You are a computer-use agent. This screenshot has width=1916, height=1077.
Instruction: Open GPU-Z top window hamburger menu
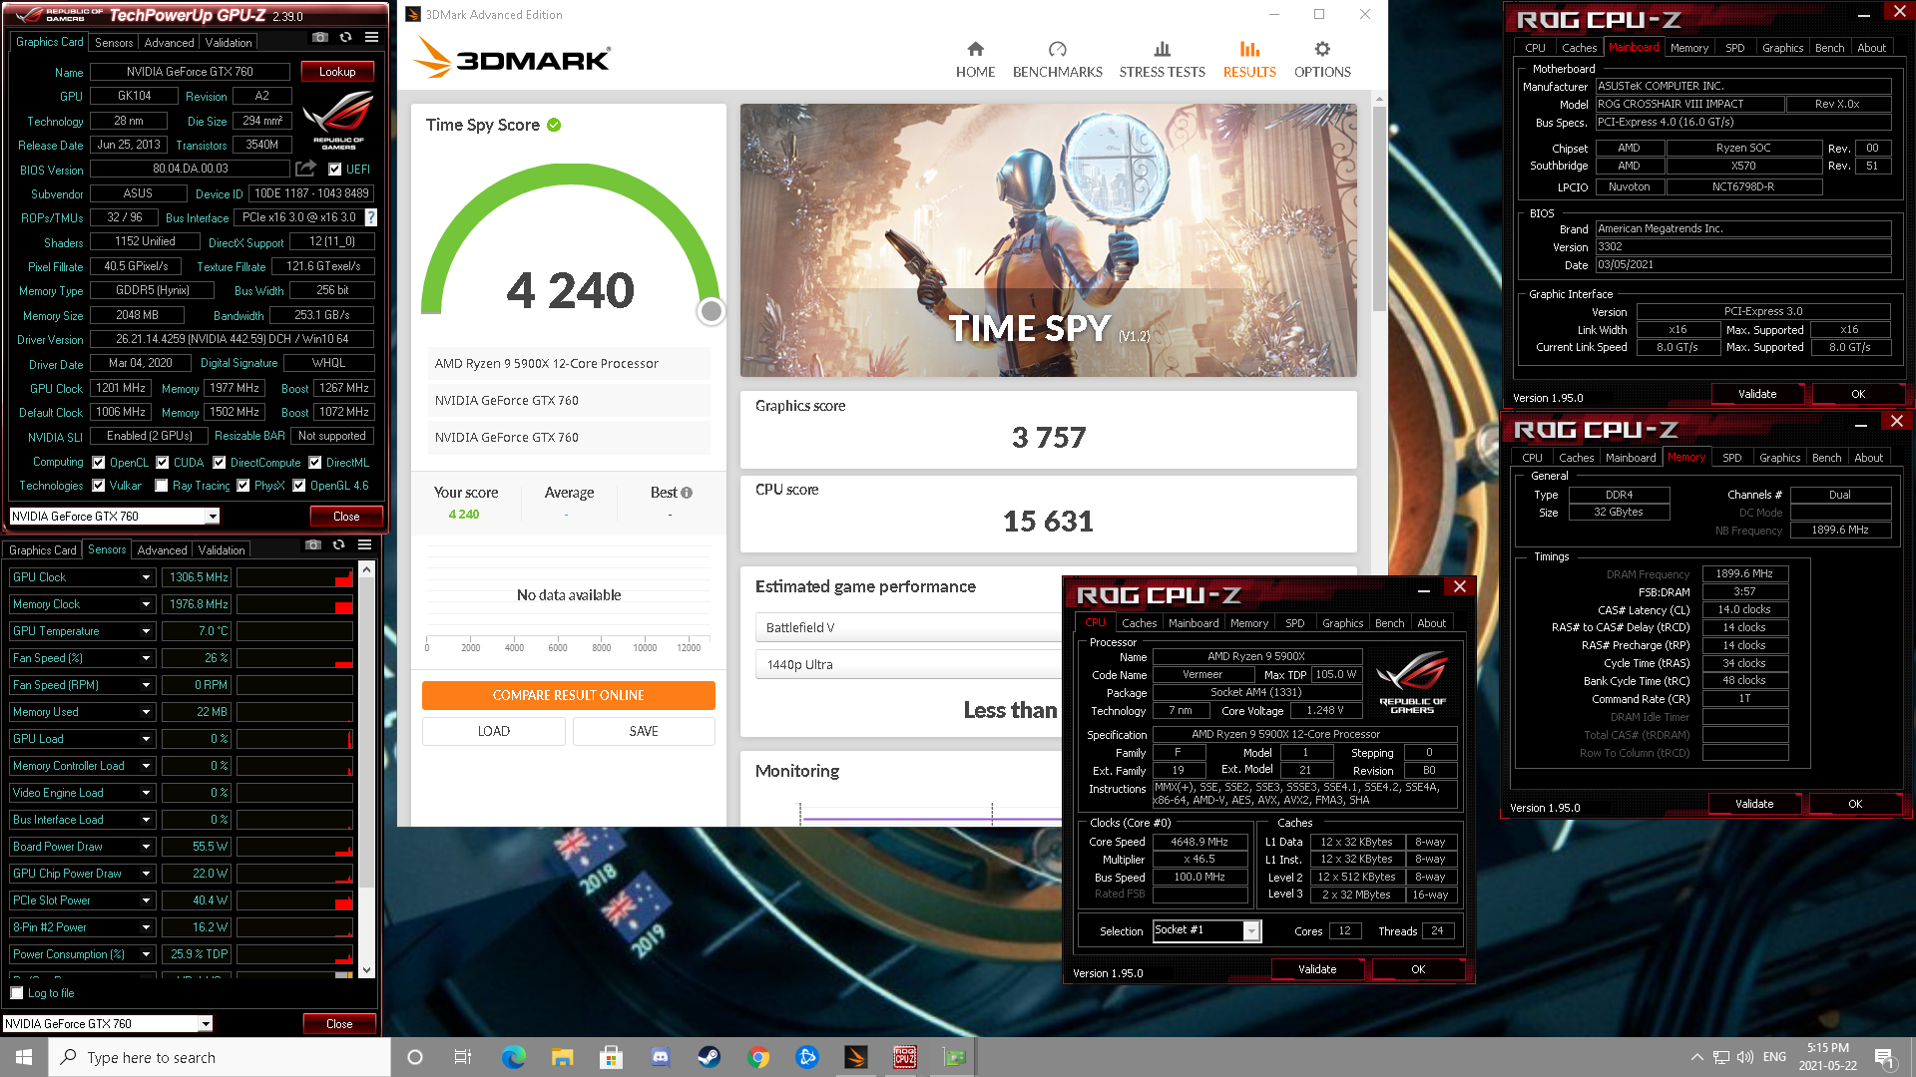point(371,37)
